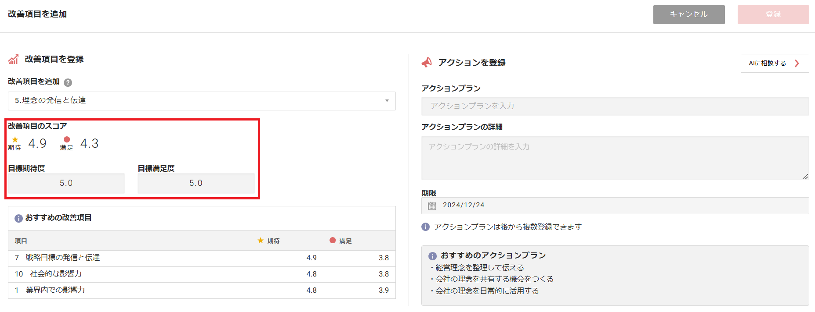Click suggestion 会社の理念を日常的に活用する

point(487,291)
